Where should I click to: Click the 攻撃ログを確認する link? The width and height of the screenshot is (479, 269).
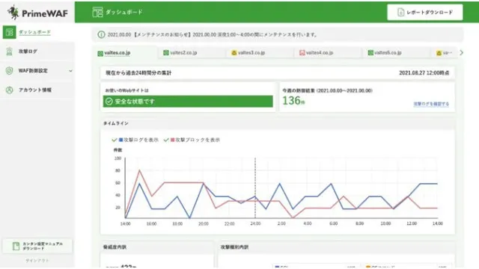(x=431, y=104)
